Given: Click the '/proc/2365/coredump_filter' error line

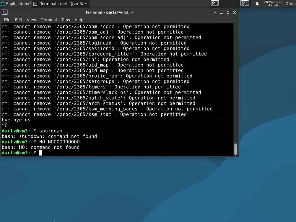Looking at the screenshot, I should pos(104,54).
